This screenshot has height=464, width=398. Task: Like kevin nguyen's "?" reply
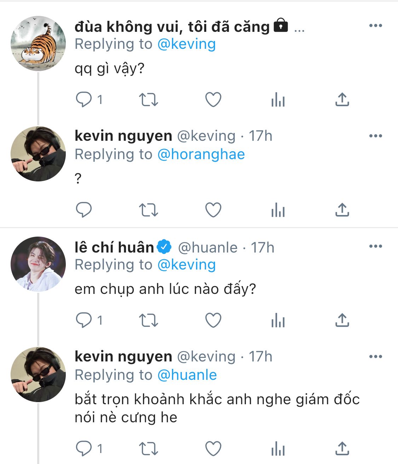(x=213, y=210)
